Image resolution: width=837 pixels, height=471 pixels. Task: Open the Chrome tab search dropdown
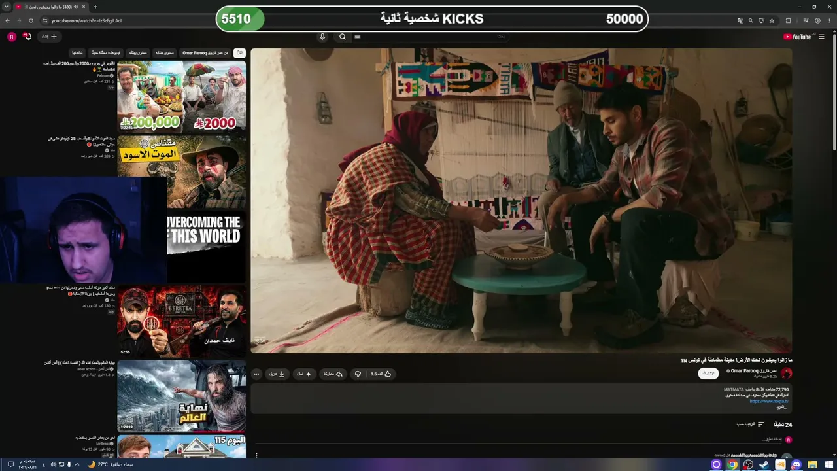pos(7,7)
